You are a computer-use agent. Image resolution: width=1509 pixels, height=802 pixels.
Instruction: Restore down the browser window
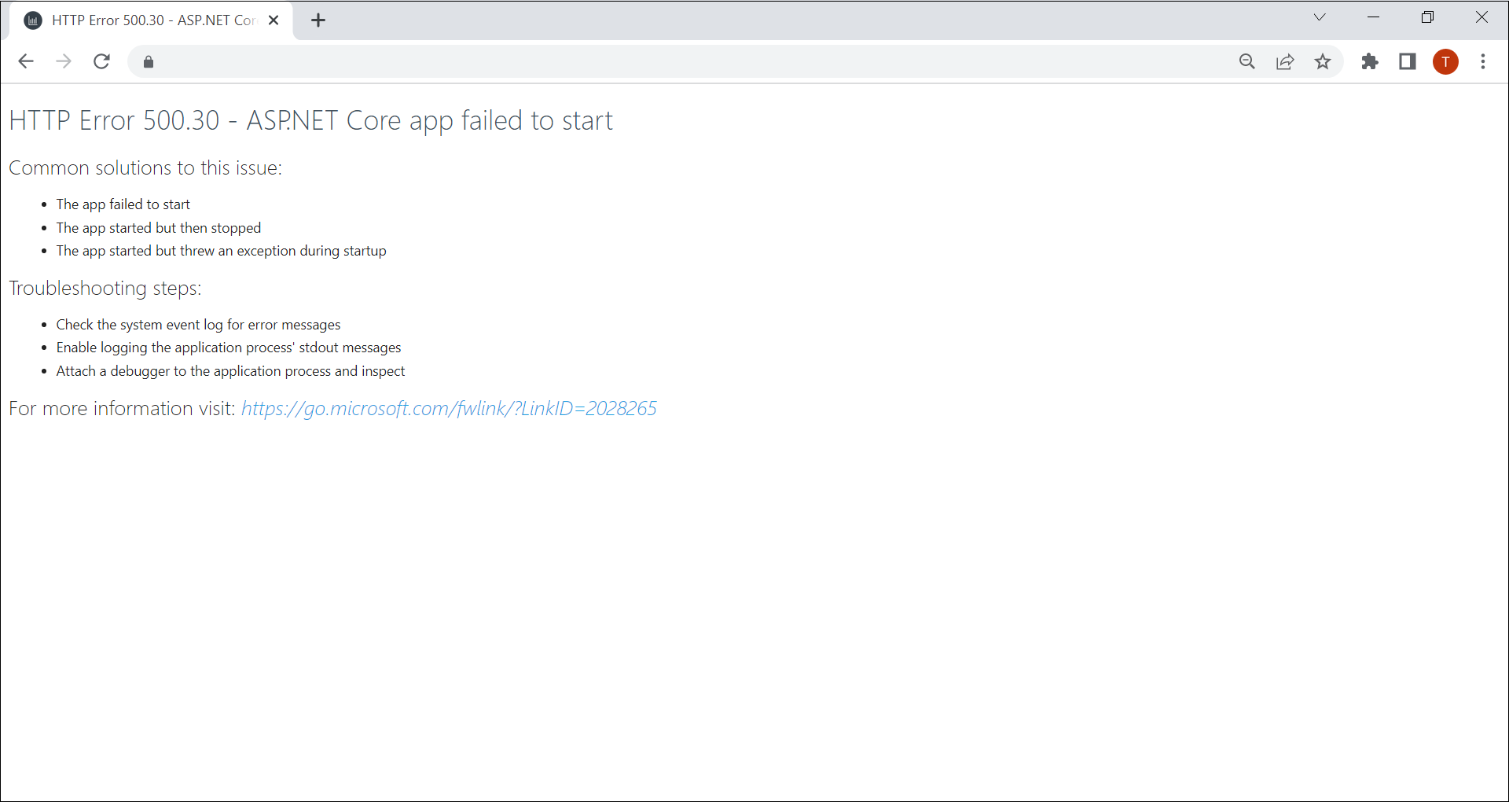[x=1428, y=17]
